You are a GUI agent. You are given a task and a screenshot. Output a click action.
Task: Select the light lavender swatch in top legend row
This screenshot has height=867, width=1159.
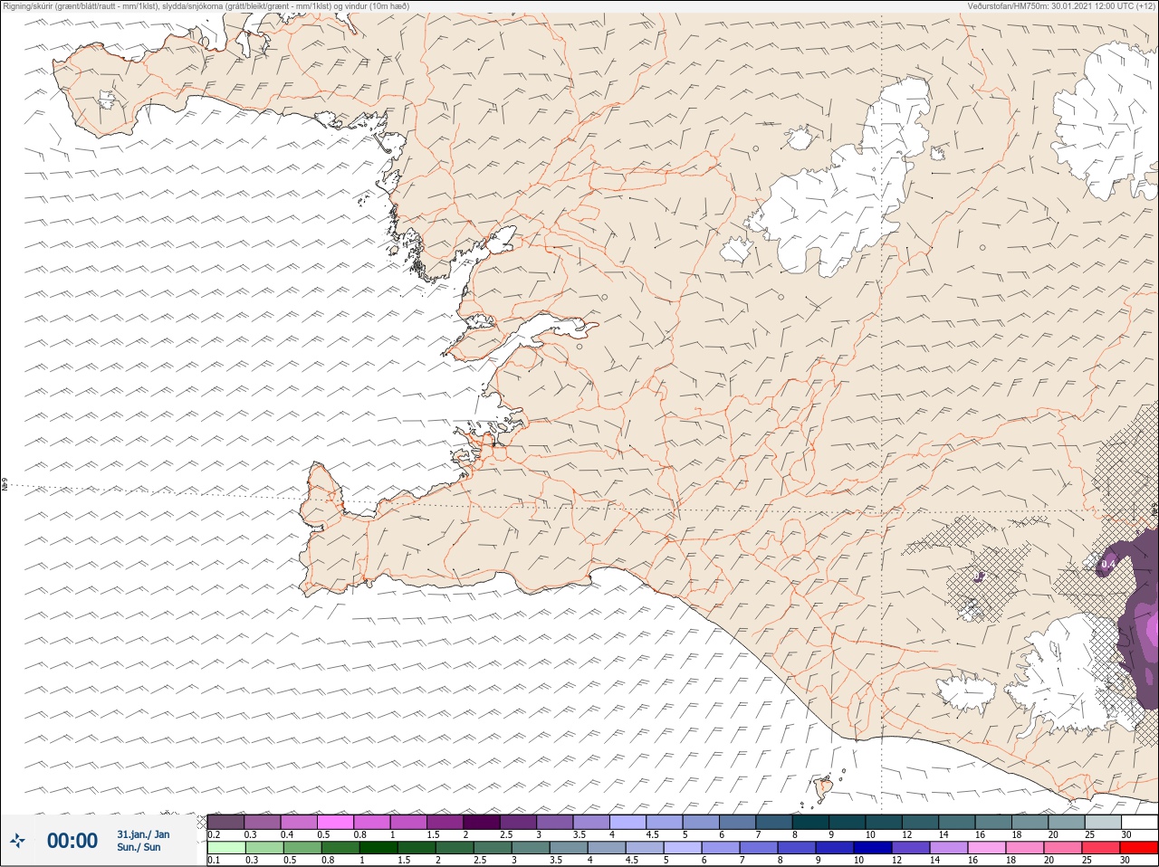tap(627, 822)
